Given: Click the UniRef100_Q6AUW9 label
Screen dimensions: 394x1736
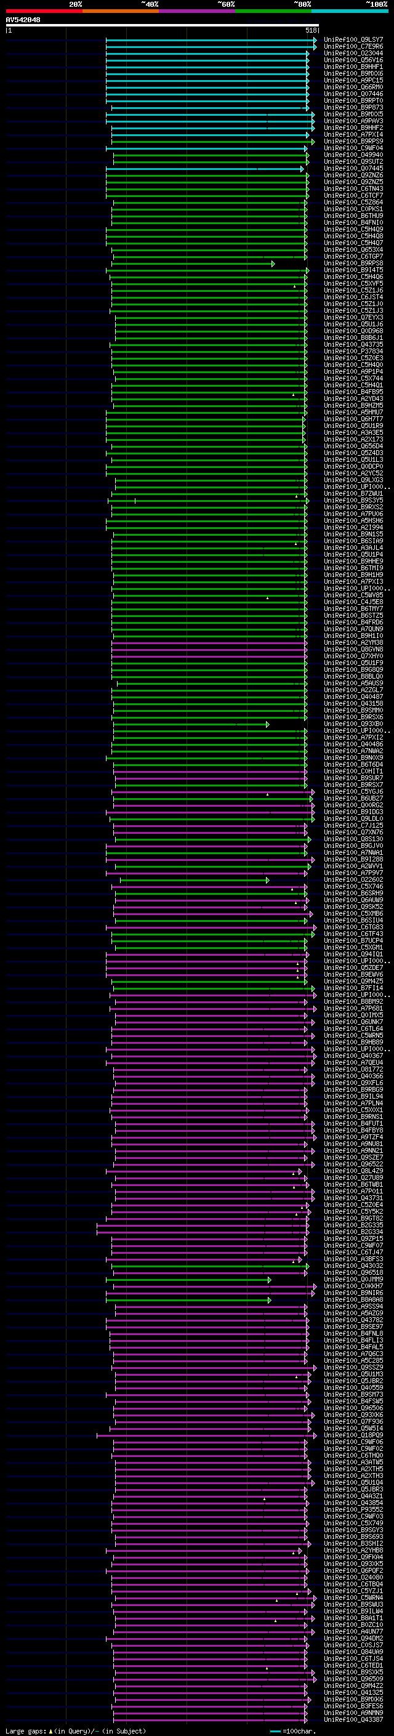Looking at the screenshot, I should [x=353, y=900].
